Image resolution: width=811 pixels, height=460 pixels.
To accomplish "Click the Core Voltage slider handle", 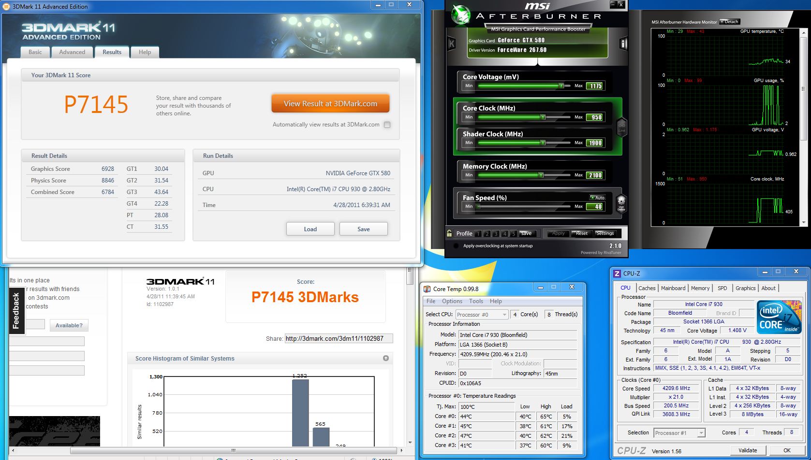I will (x=561, y=85).
